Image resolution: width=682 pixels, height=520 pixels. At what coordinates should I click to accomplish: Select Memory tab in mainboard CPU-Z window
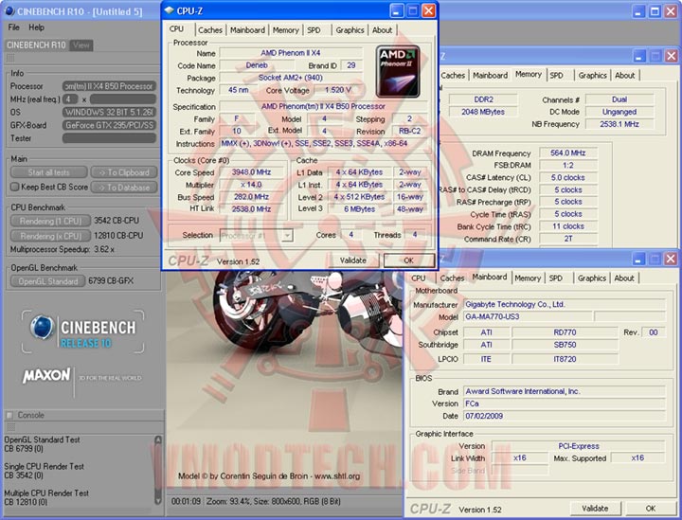click(528, 278)
